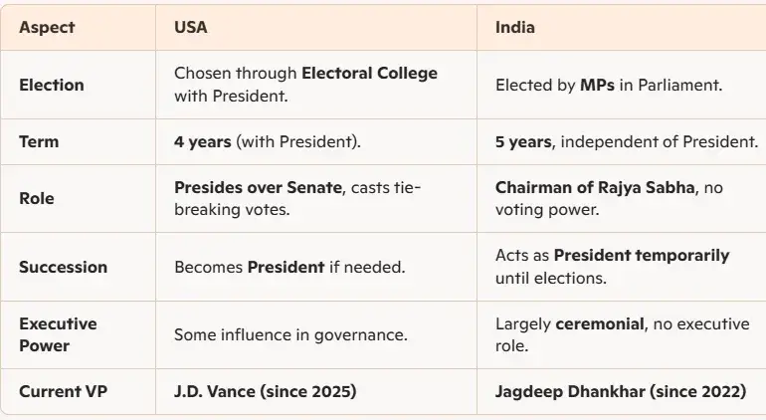Viewport: 766px width, 420px height.
Task: Click the India column header
Action: 515,28
